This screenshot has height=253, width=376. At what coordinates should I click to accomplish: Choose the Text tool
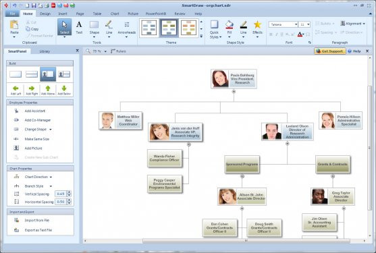click(79, 27)
